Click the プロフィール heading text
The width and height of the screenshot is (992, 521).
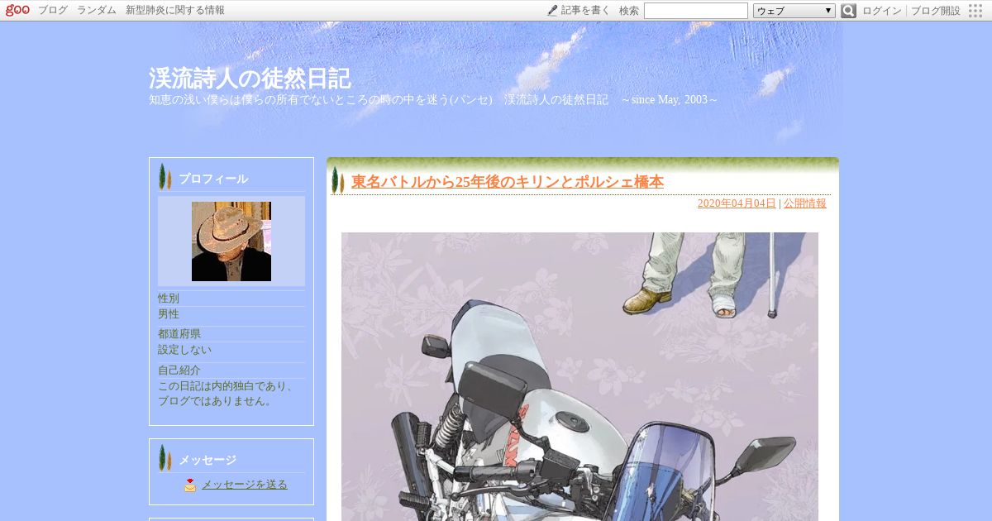coord(213,179)
